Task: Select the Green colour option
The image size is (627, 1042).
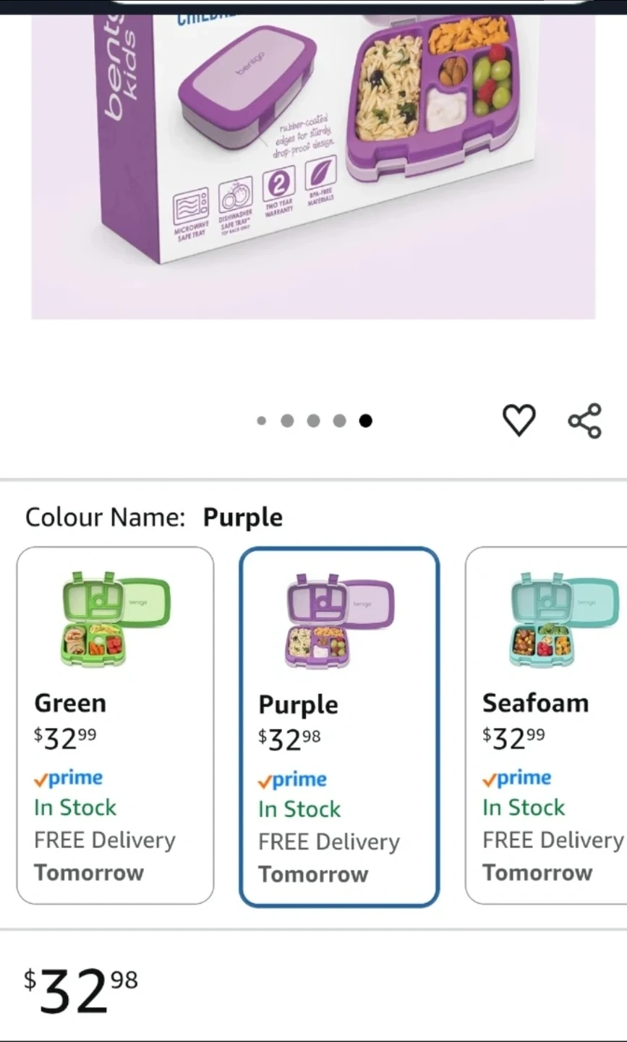Action: (x=115, y=725)
